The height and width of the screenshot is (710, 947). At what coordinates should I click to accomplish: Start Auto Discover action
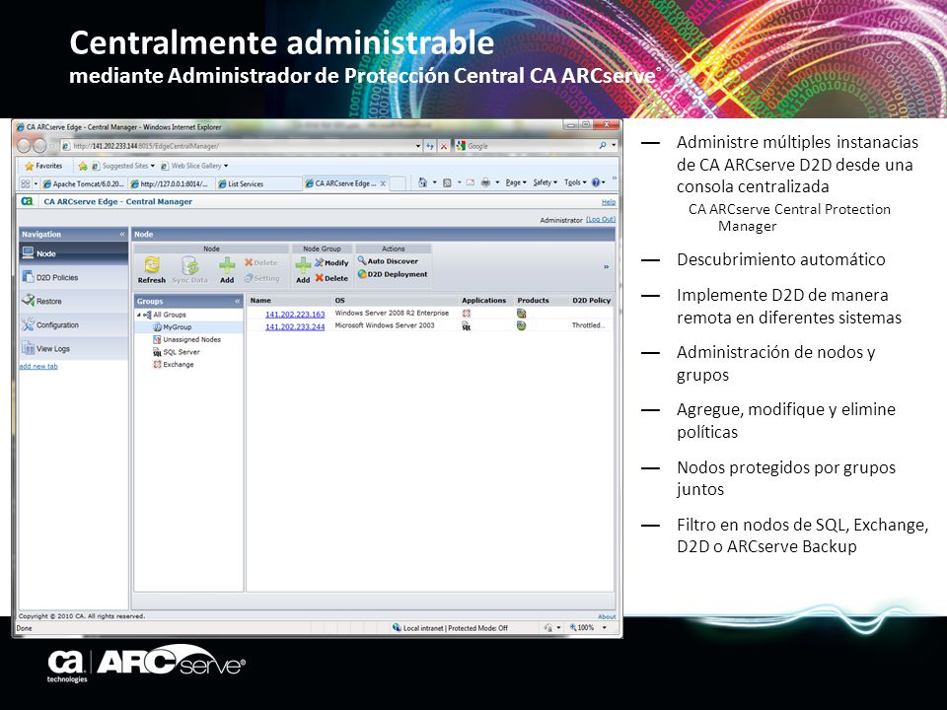[388, 260]
